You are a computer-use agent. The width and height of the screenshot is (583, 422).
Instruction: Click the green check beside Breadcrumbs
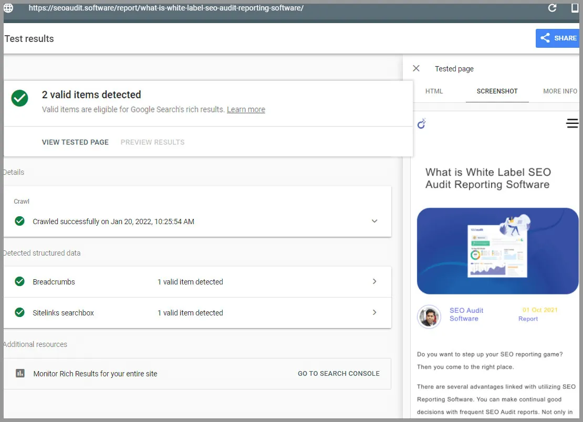tap(20, 281)
